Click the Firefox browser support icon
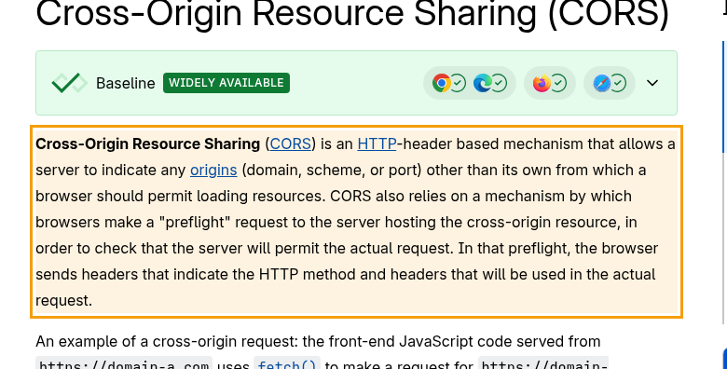The height and width of the screenshot is (369, 727). tap(542, 83)
